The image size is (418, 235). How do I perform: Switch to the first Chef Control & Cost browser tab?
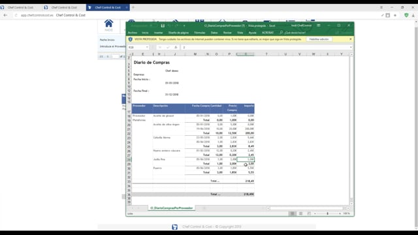click(x=20, y=7)
